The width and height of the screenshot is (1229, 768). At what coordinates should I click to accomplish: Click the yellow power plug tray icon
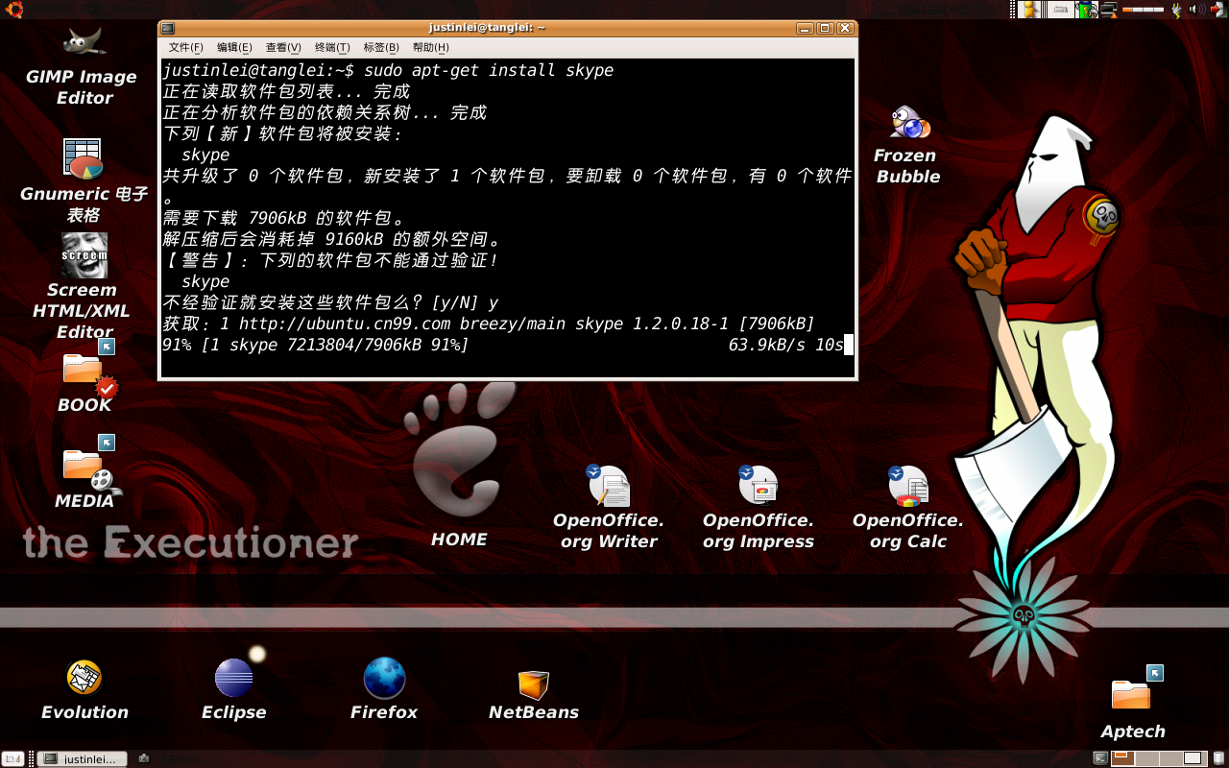(1176, 10)
